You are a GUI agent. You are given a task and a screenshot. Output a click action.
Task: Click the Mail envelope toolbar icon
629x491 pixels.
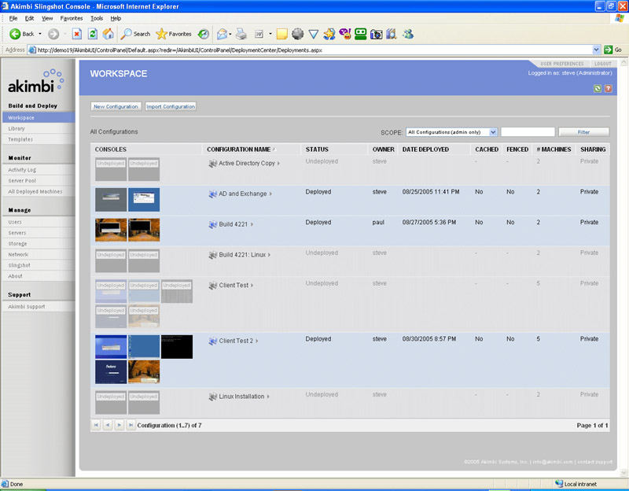[222, 34]
